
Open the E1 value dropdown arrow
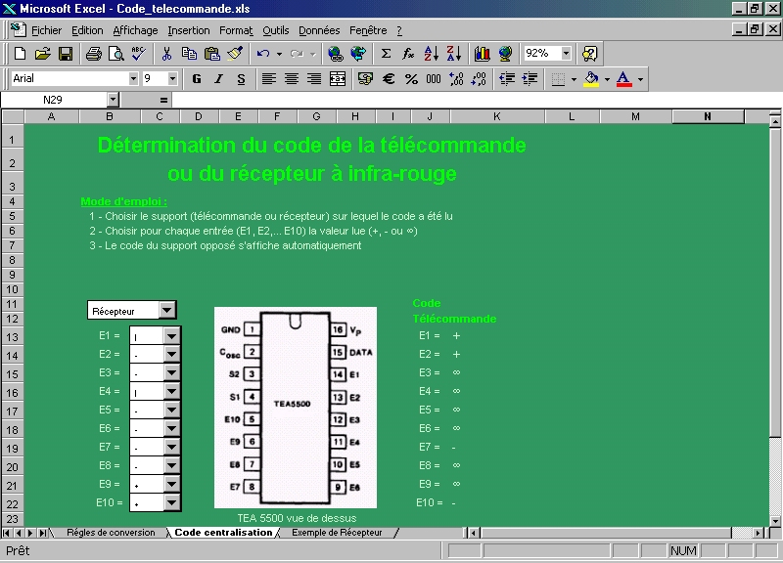(x=172, y=336)
